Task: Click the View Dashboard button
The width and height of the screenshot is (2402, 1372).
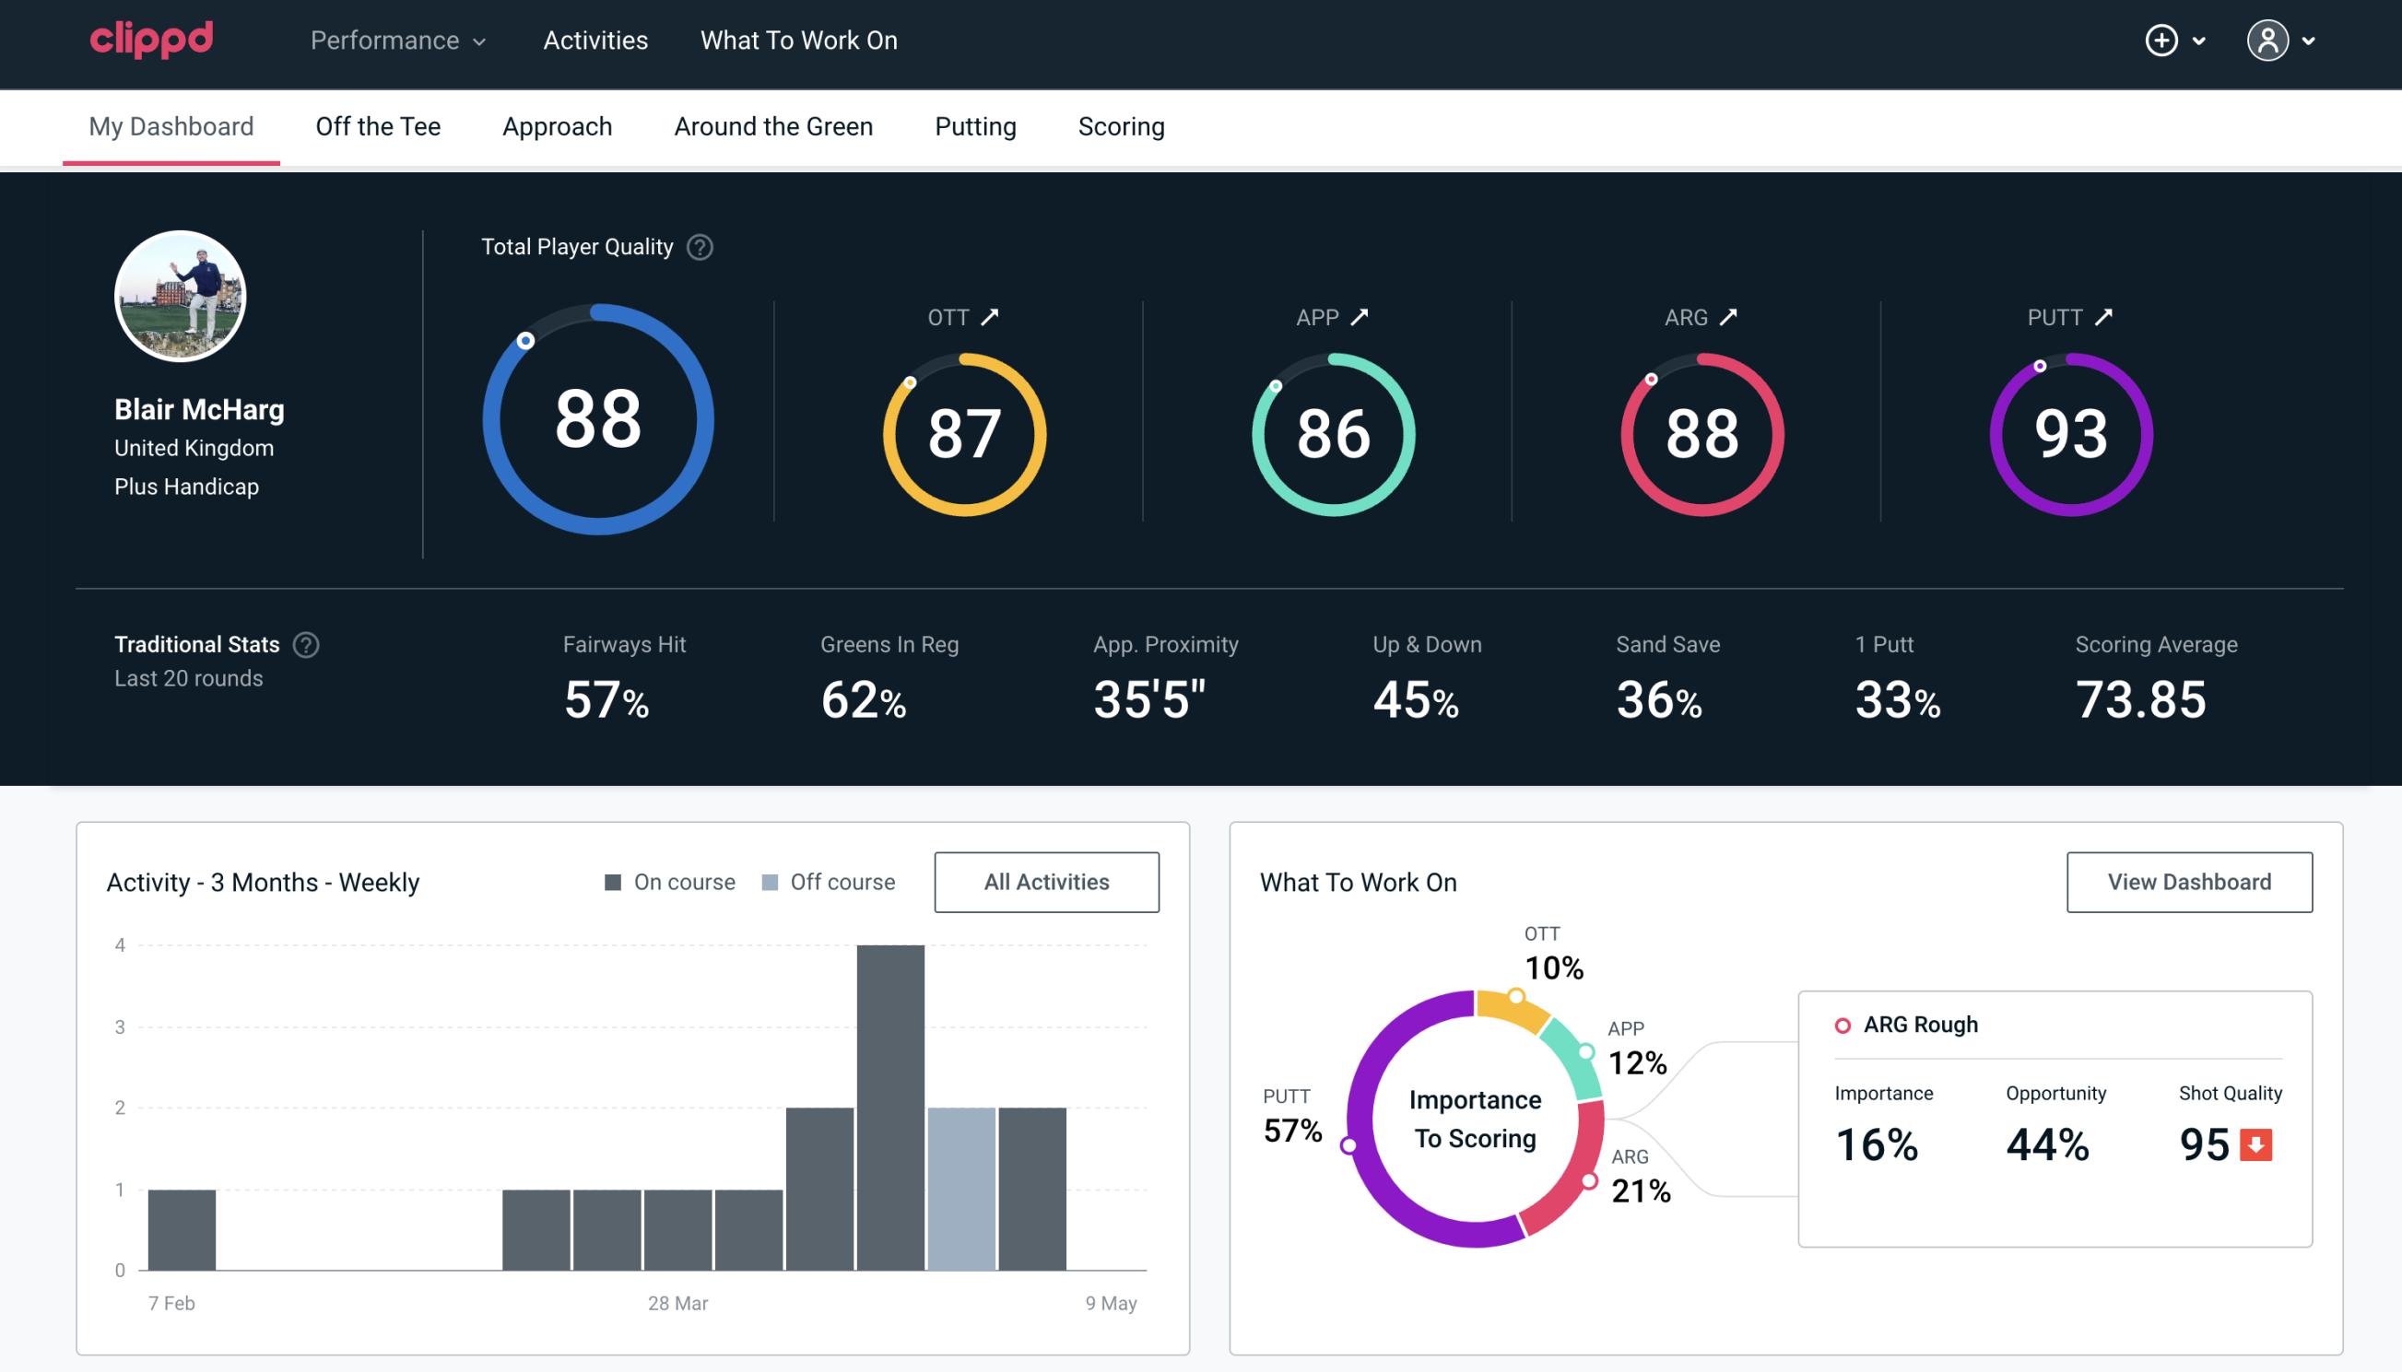Action: [2187, 881]
